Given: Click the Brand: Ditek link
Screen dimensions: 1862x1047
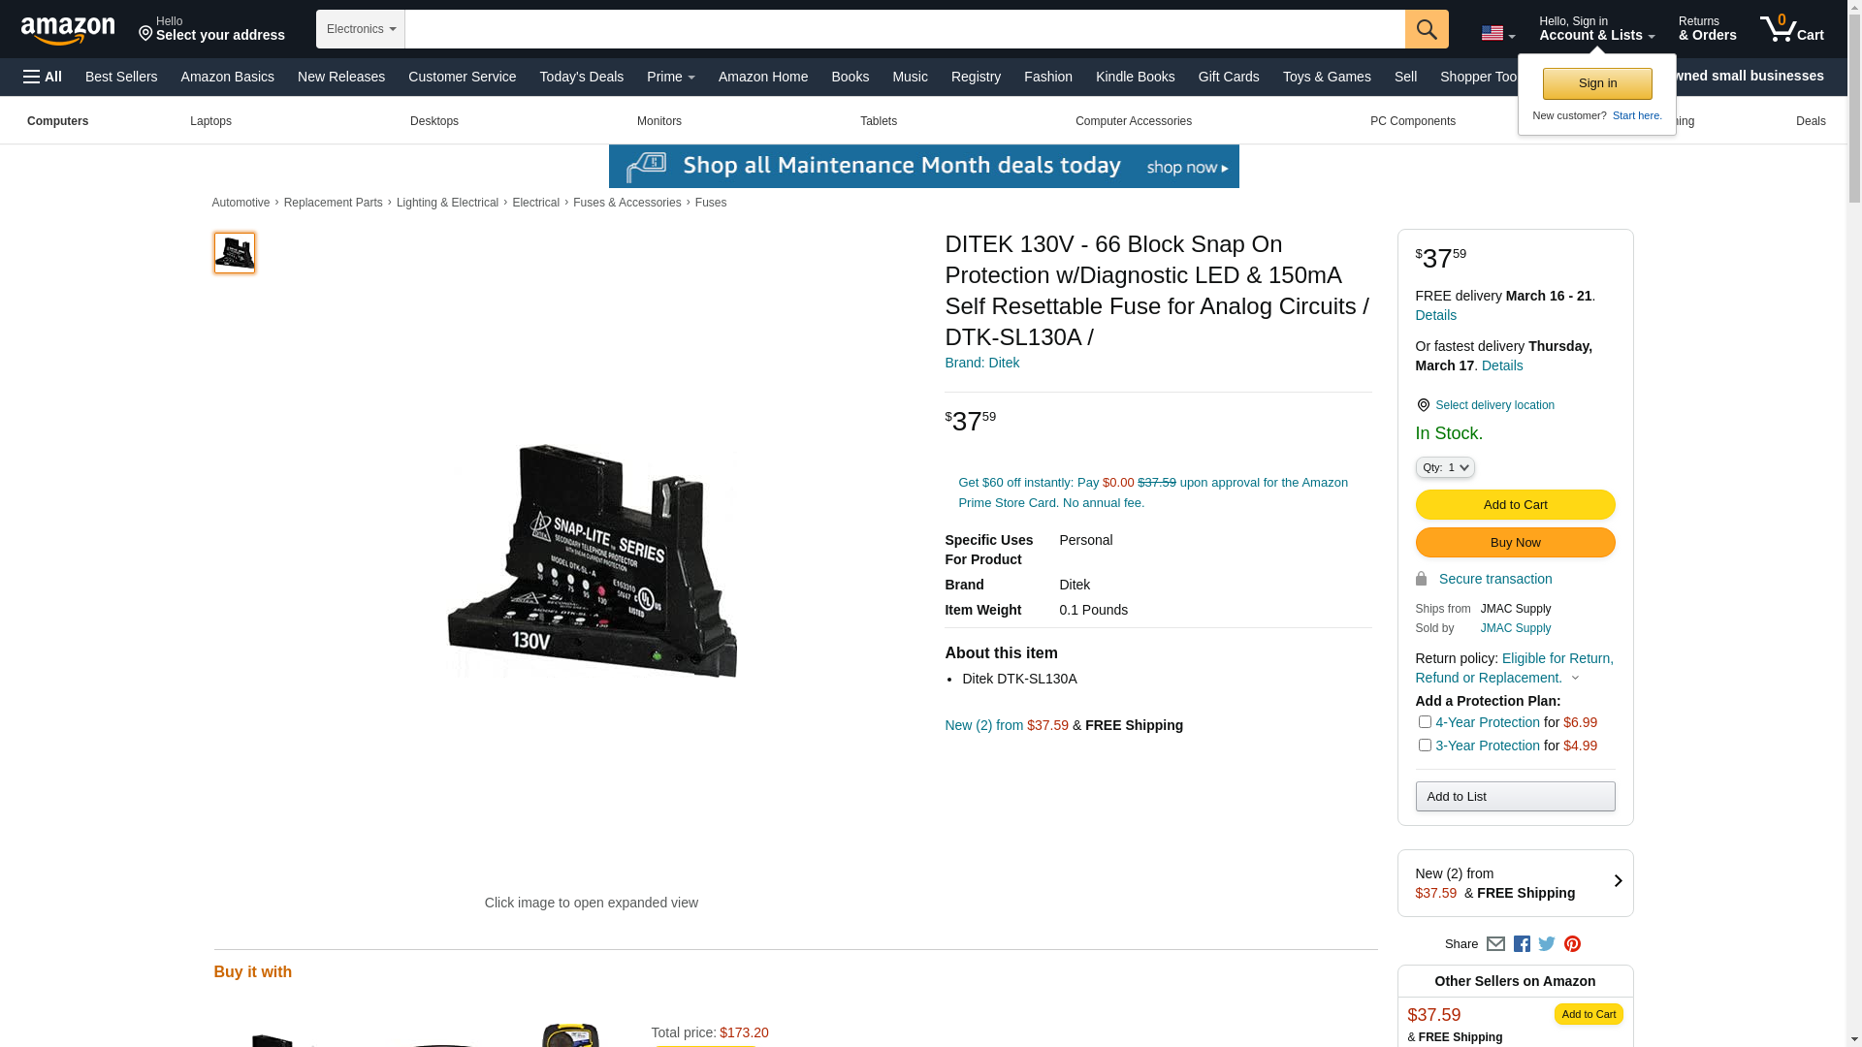Looking at the screenshot, I should coord(981,363).
